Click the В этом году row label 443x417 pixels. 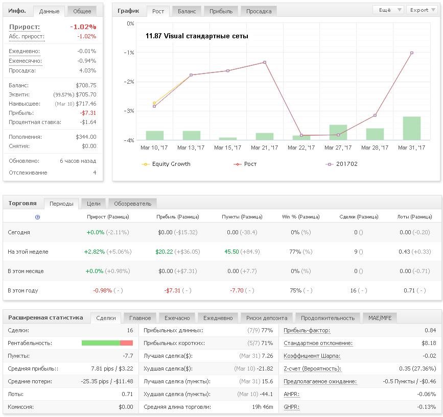click(23, 290)
